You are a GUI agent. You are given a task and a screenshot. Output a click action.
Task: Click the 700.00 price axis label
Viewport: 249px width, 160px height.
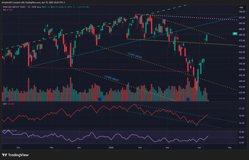click(x=242, y=12)
